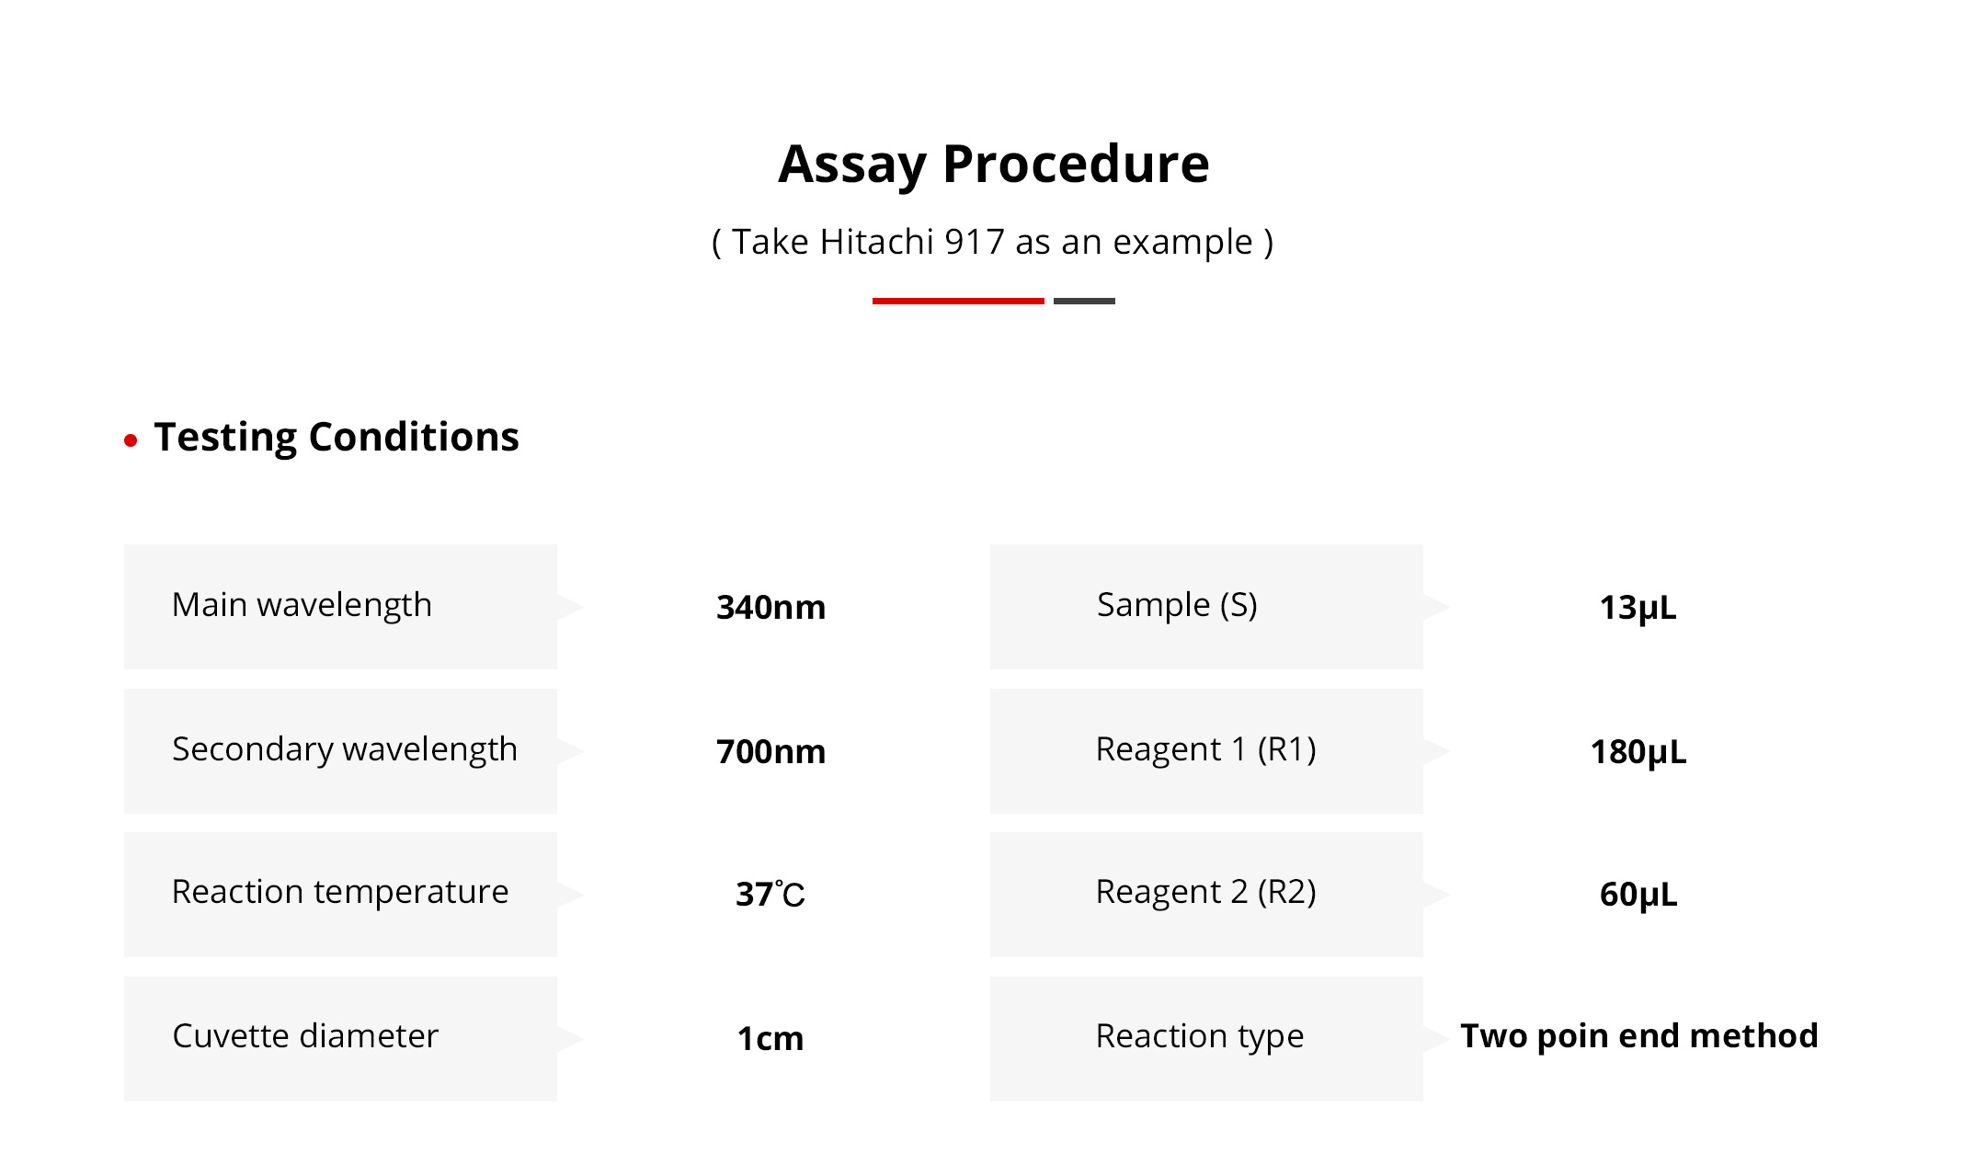
Task: Click the arrow pointer next to Main wavelength
Action: tap(569, 607)
